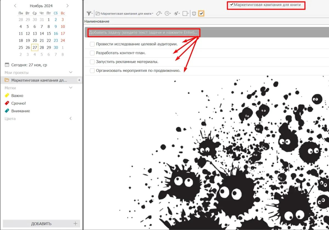Screen dimensions: 329x230
Task: Click the 'Добавить задачу' input field
Action: coord(143,33)
